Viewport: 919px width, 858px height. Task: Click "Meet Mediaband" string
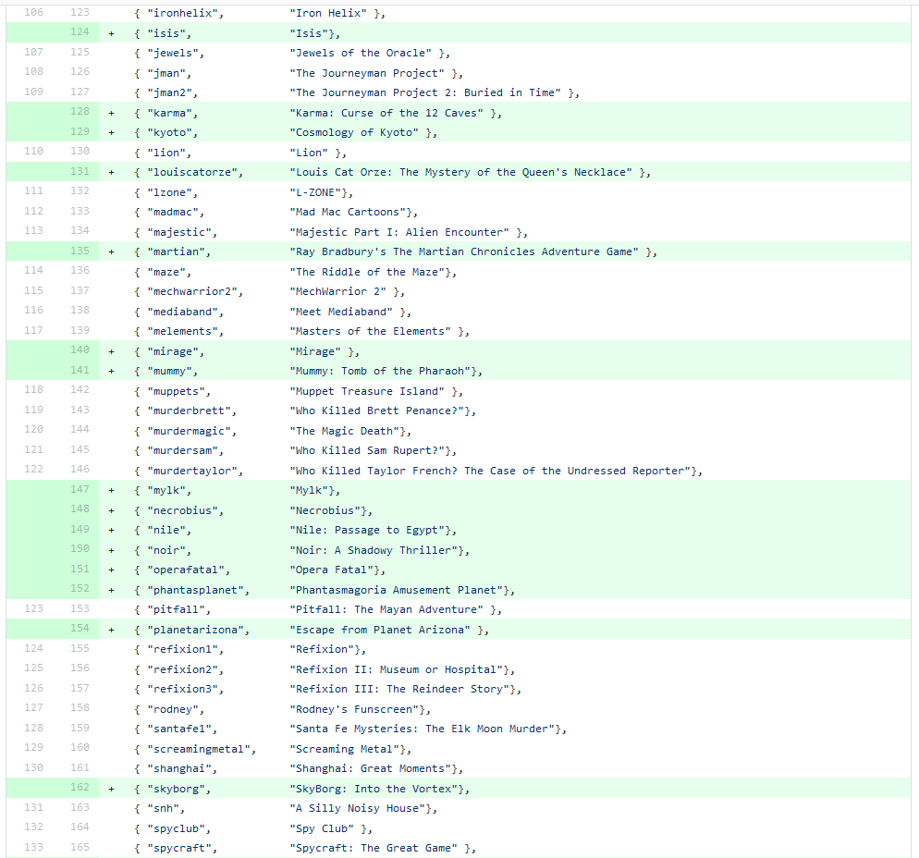(341, 313)
